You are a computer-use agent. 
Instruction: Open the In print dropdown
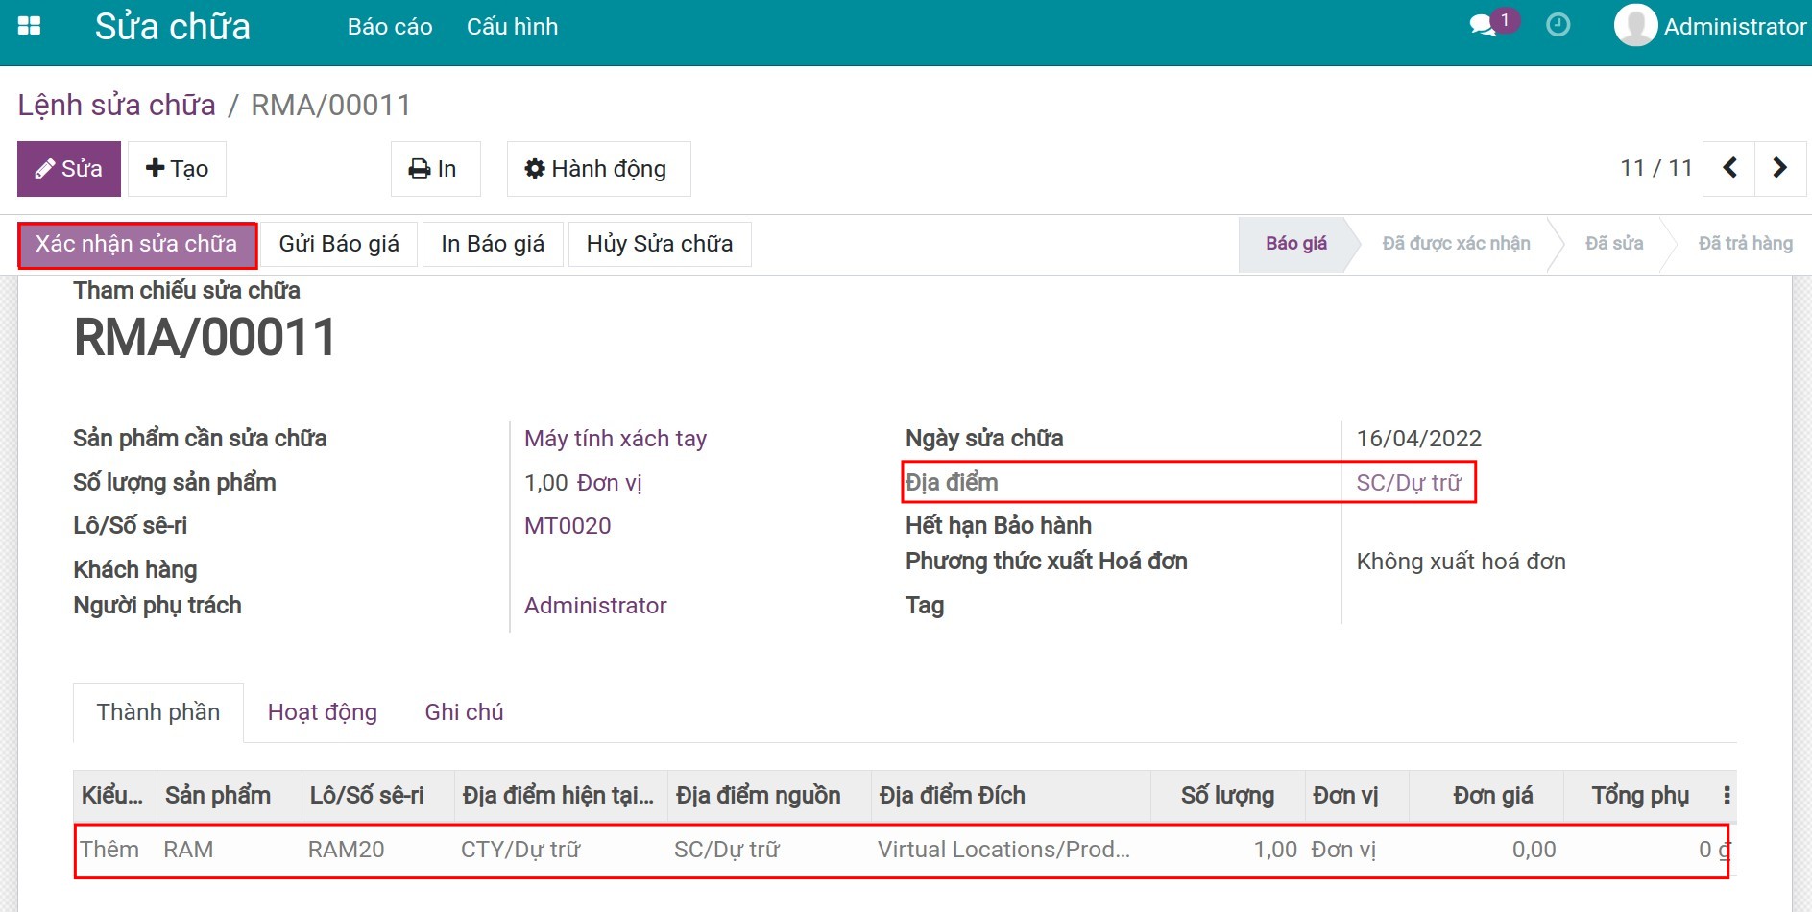pyautogui.click(x=435, y=169)
